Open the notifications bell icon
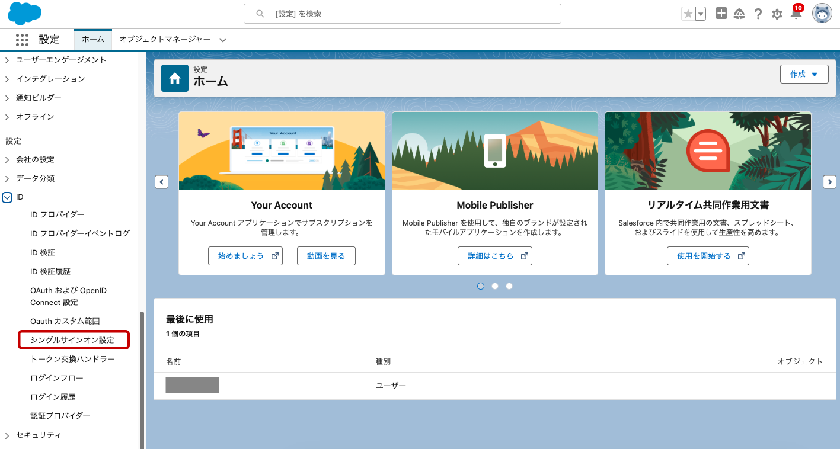 [x=796, y=14]
